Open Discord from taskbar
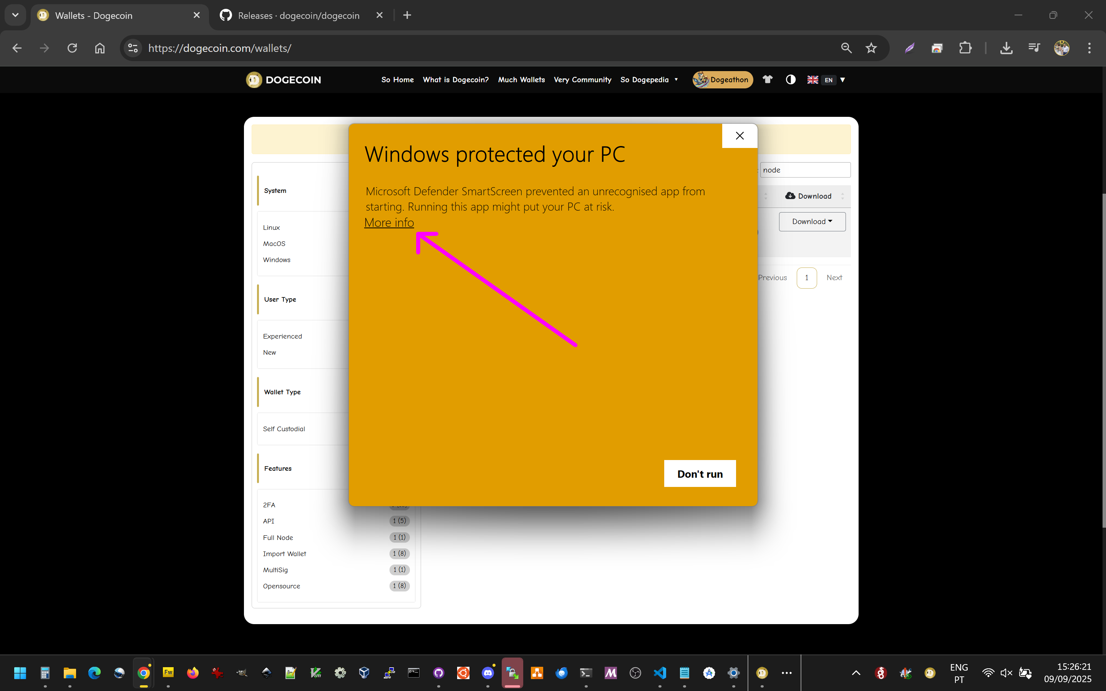Viewport: 1106px width, 691px height. click(x=488, y=673)
